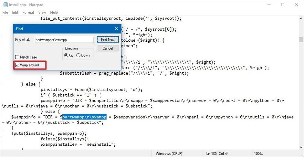Select the Up direction radio button
This screenshot has height=157, width=304.
[x=66, y=55]
